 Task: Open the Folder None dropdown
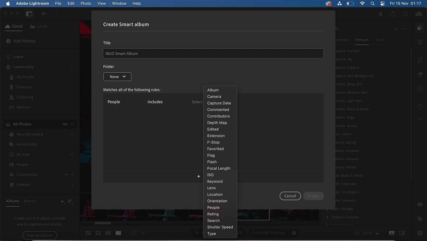click(117, 77)
